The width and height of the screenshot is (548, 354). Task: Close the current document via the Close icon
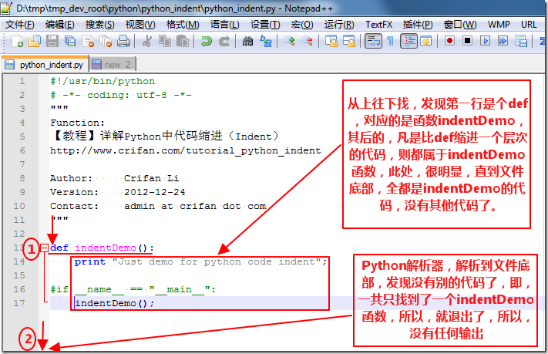pyautogui.click(x=88, y=41)
